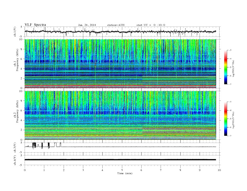Click time axis tick label "4"
The image size is (247, 191).
(102, 170)
